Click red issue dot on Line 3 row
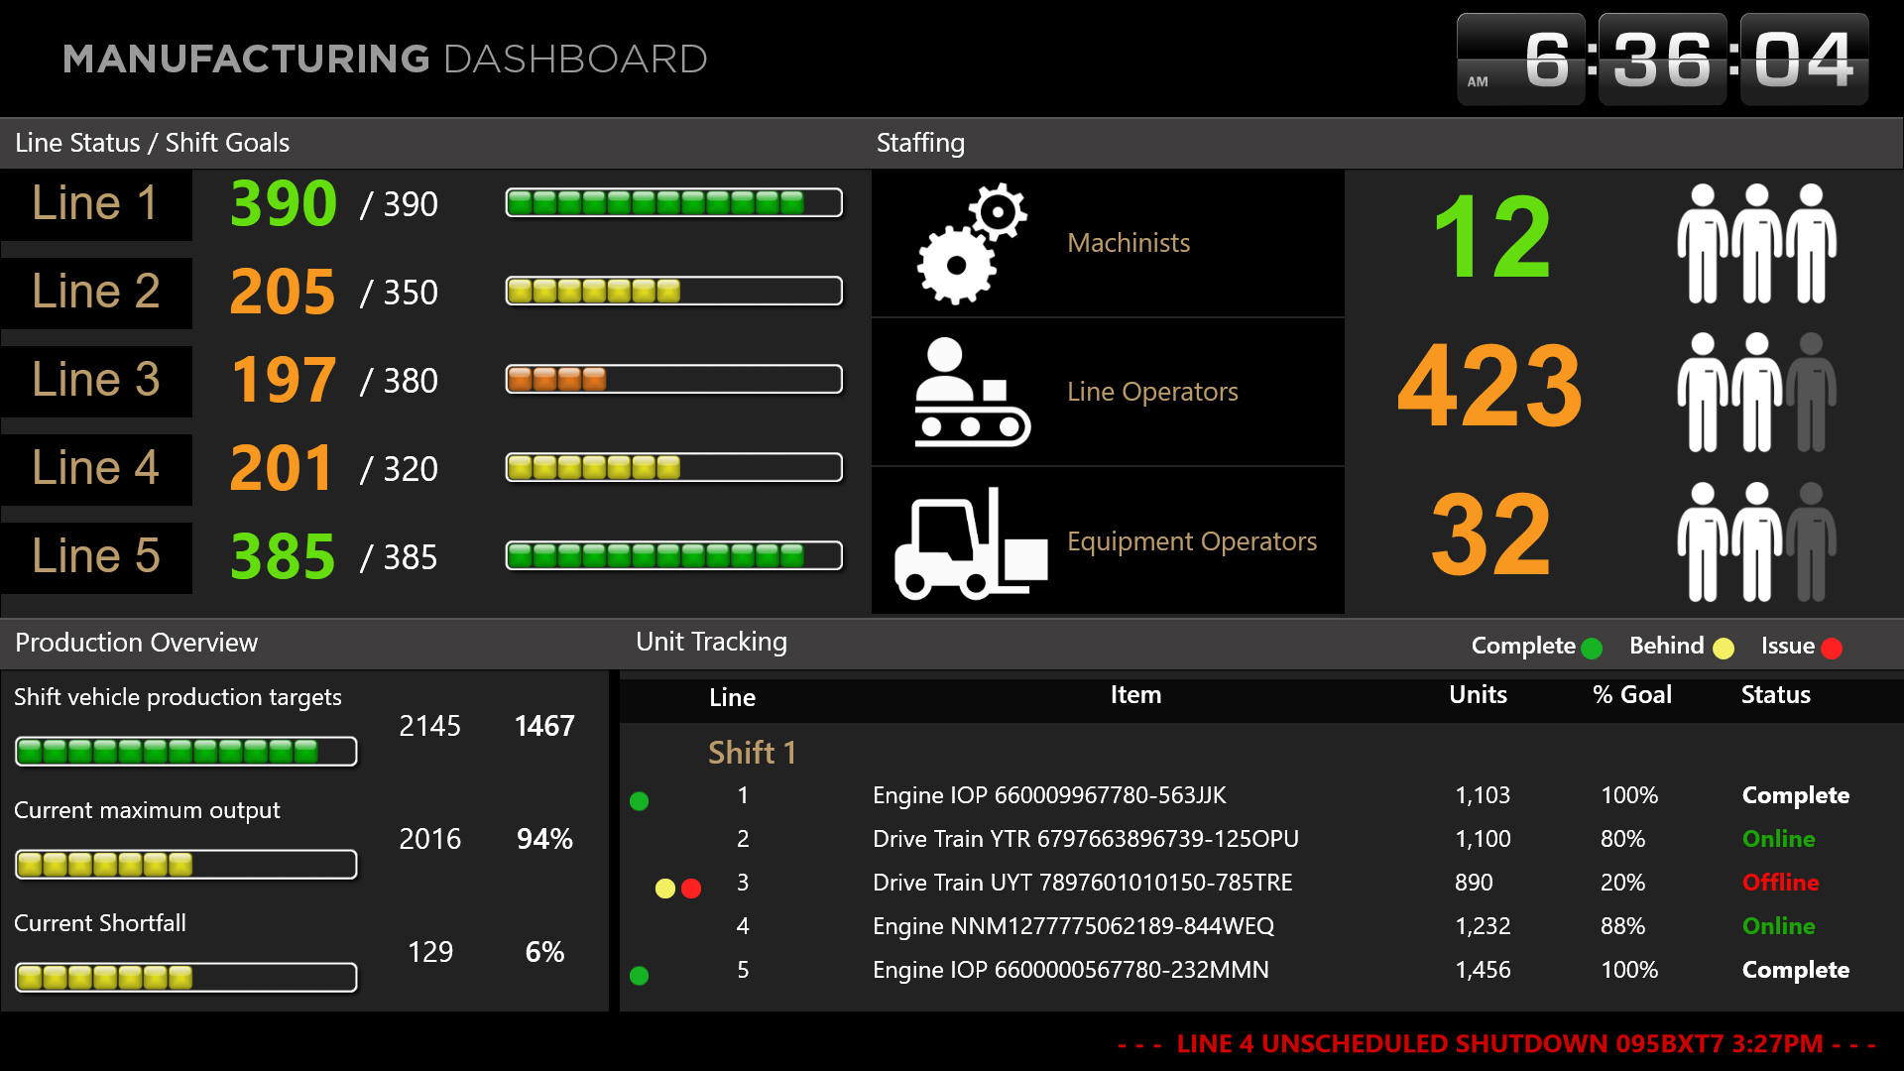Image resolution: width=1904 pixels, height=1071 pixels. coord(691,889)
